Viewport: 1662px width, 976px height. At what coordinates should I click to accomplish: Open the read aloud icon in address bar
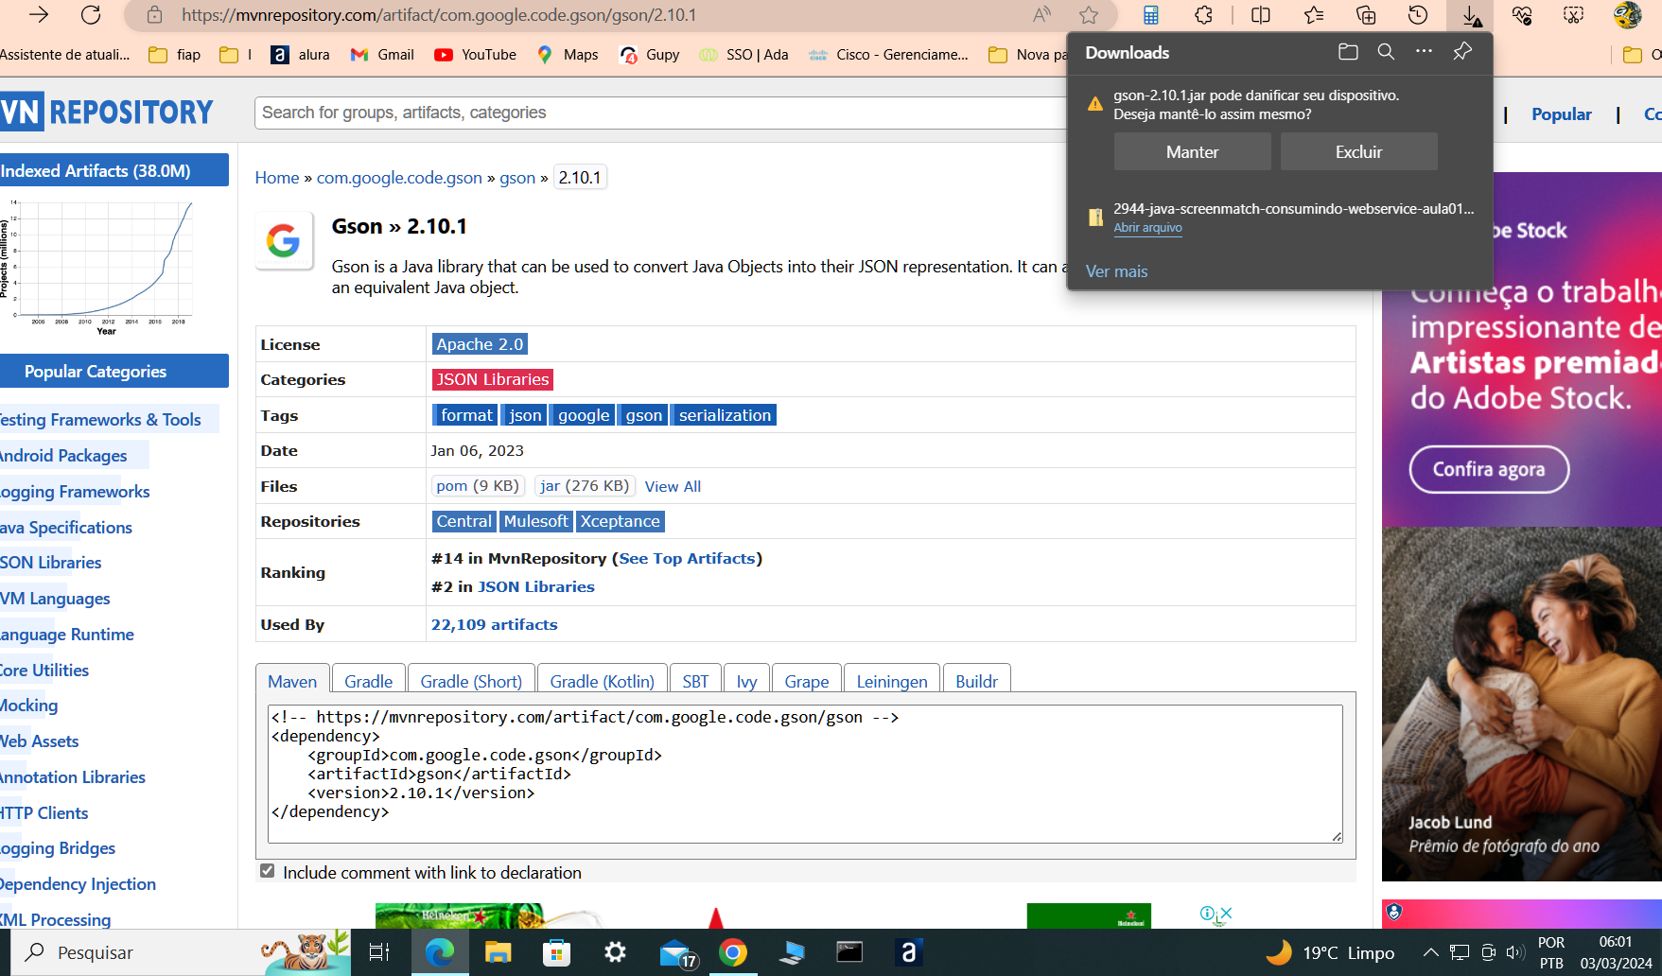(1041, 15)
